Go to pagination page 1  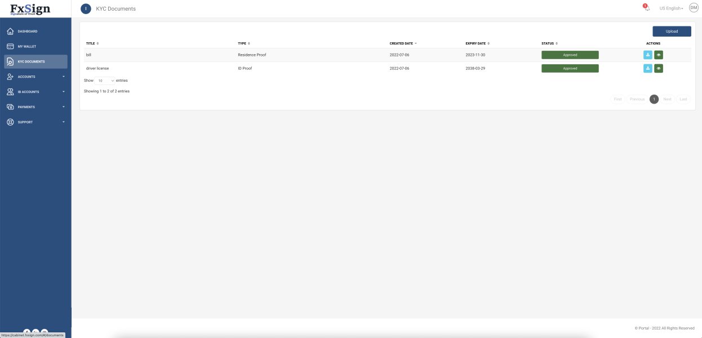654,99
